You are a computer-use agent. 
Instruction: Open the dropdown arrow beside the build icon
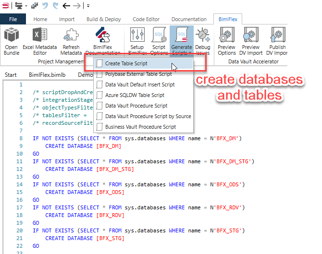click(26, 6)
